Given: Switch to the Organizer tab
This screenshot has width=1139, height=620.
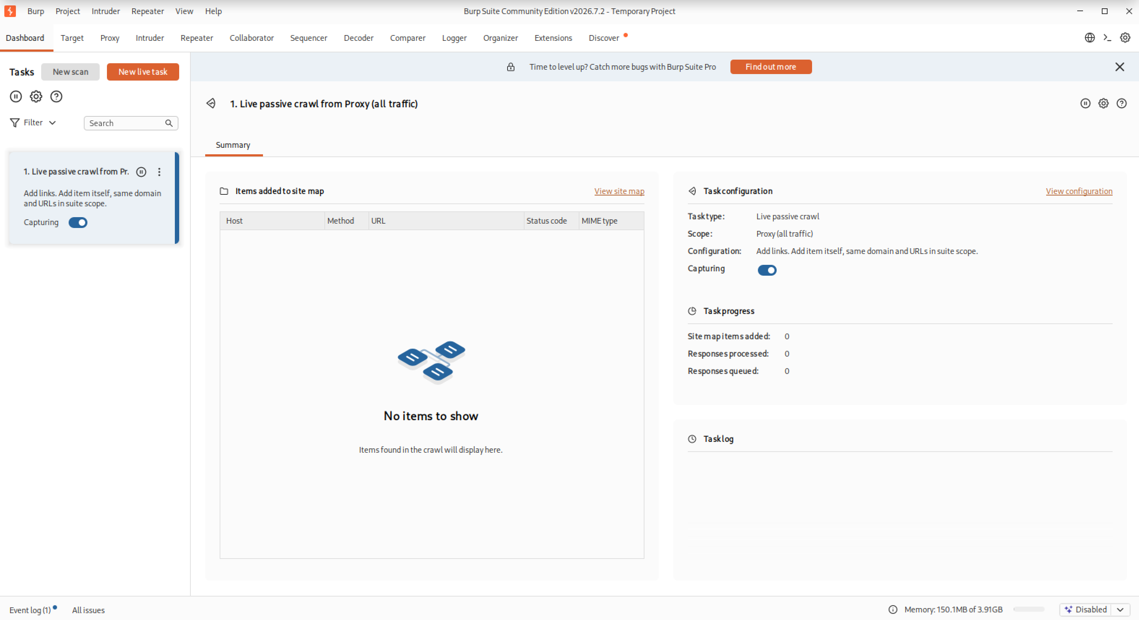Looking at the screenshot, I should click(501, 38).
